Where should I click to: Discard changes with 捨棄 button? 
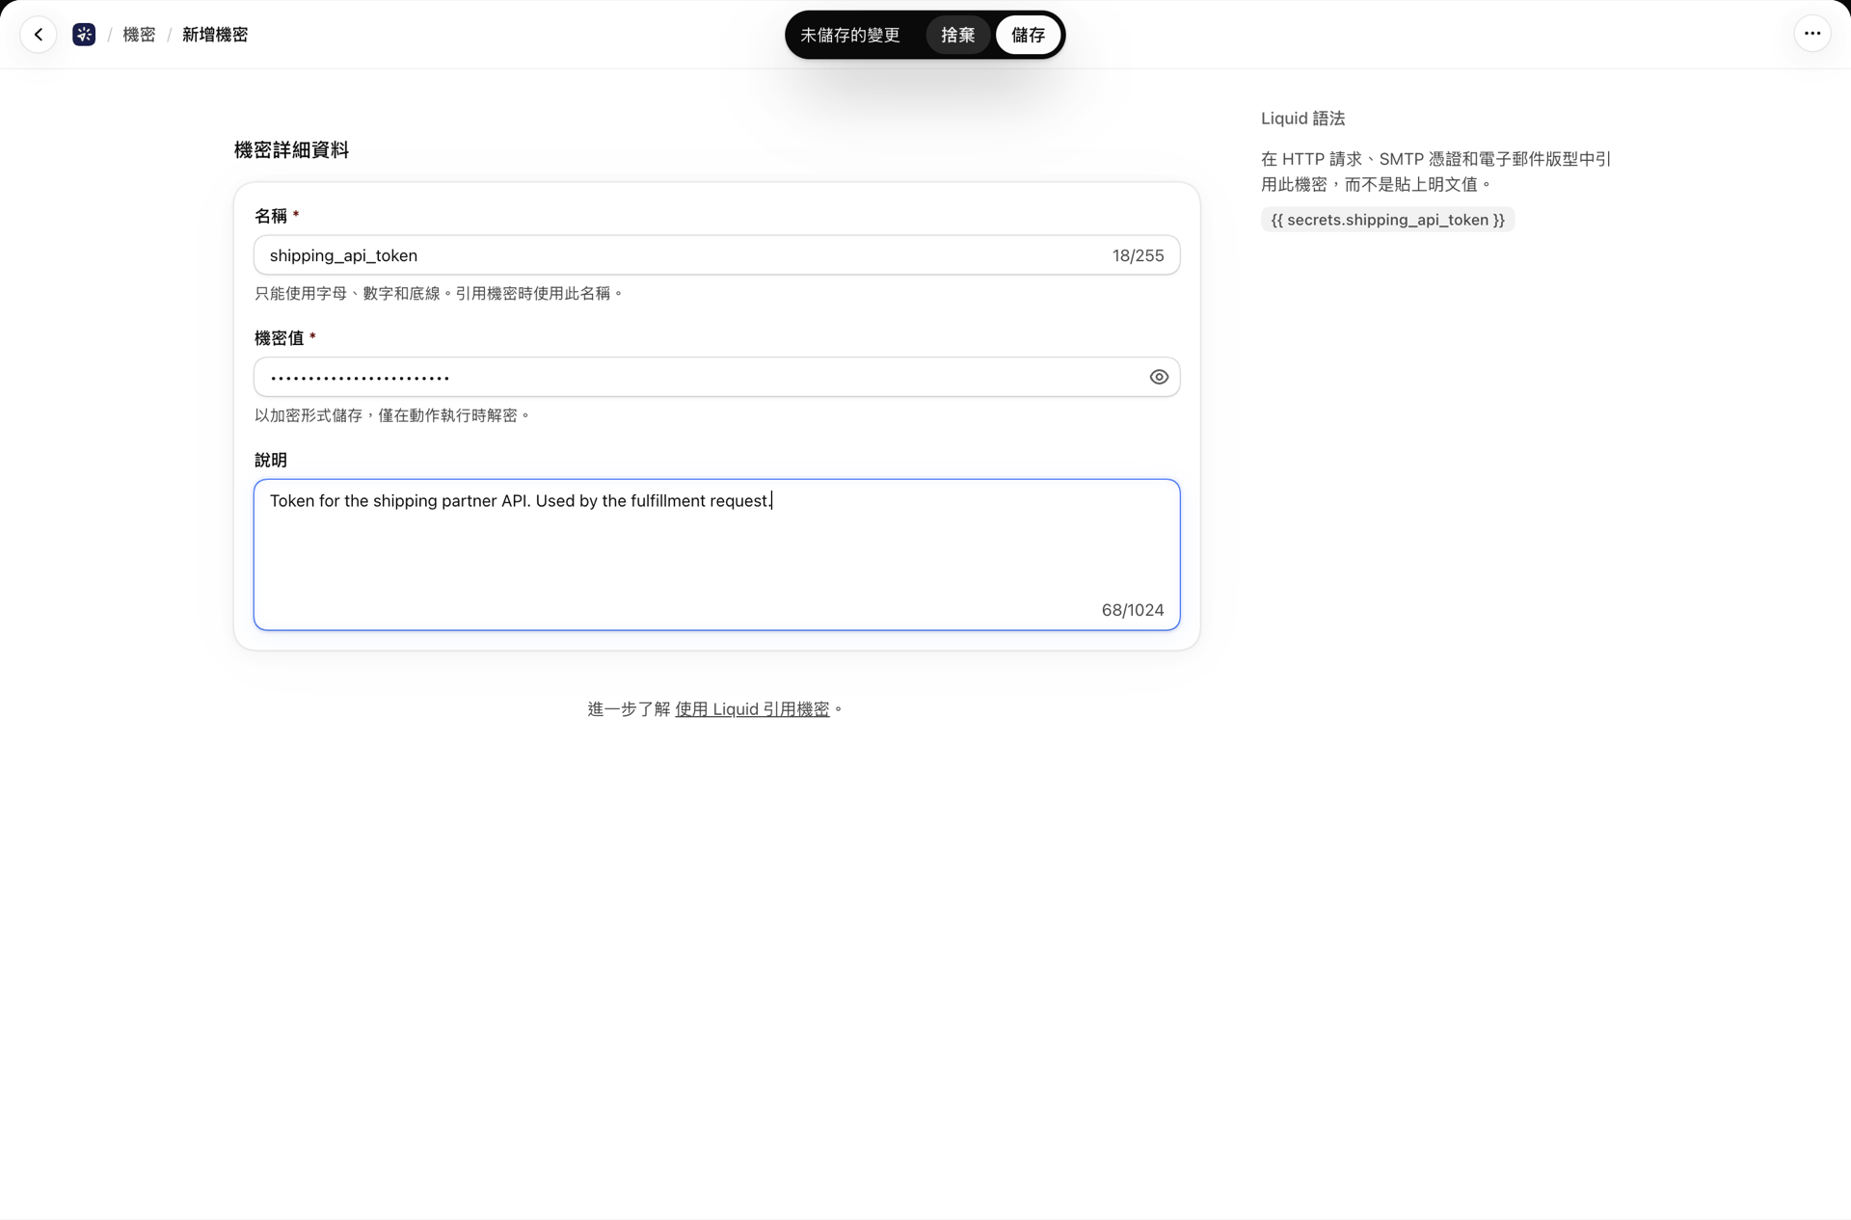pyautogui.click(x=957, y=35)
